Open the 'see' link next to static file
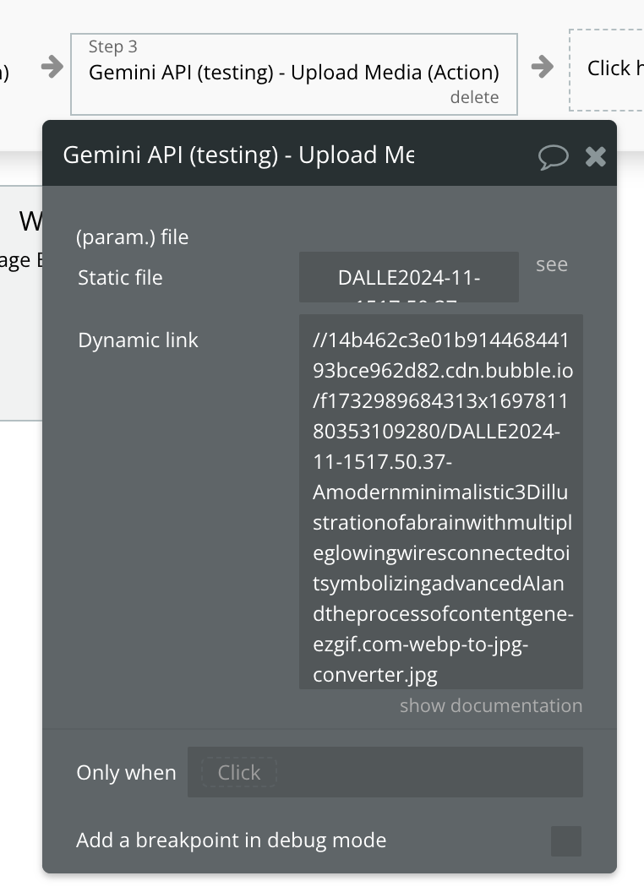 pyautogui.click(x=552, y=264)
